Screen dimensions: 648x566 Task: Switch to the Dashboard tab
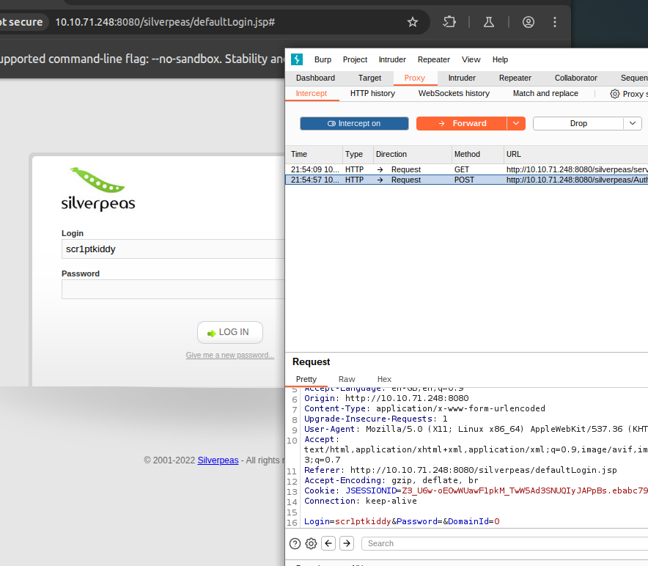click(x=315, y=78)
